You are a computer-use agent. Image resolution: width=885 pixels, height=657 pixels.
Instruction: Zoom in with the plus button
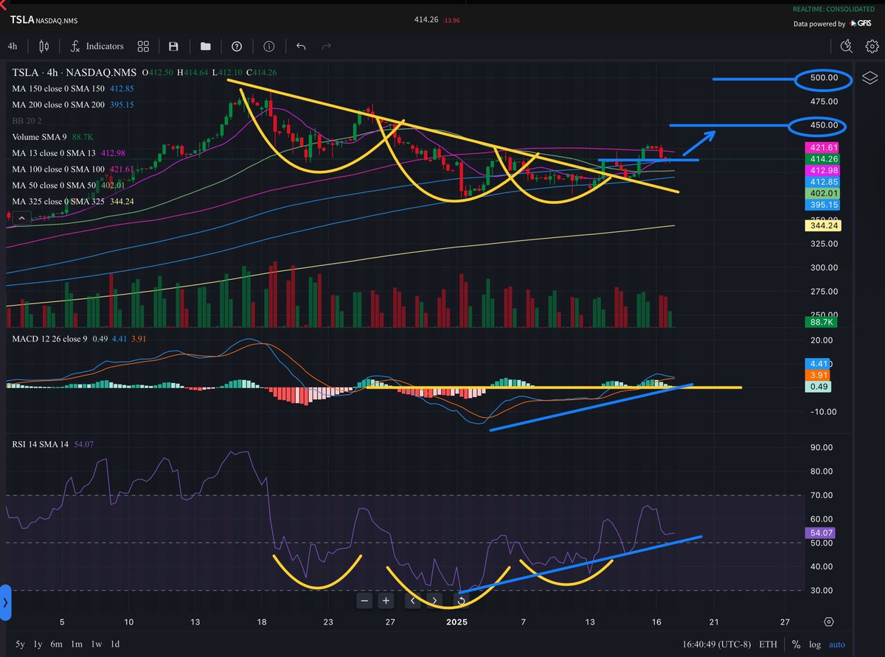pos(386,600)
